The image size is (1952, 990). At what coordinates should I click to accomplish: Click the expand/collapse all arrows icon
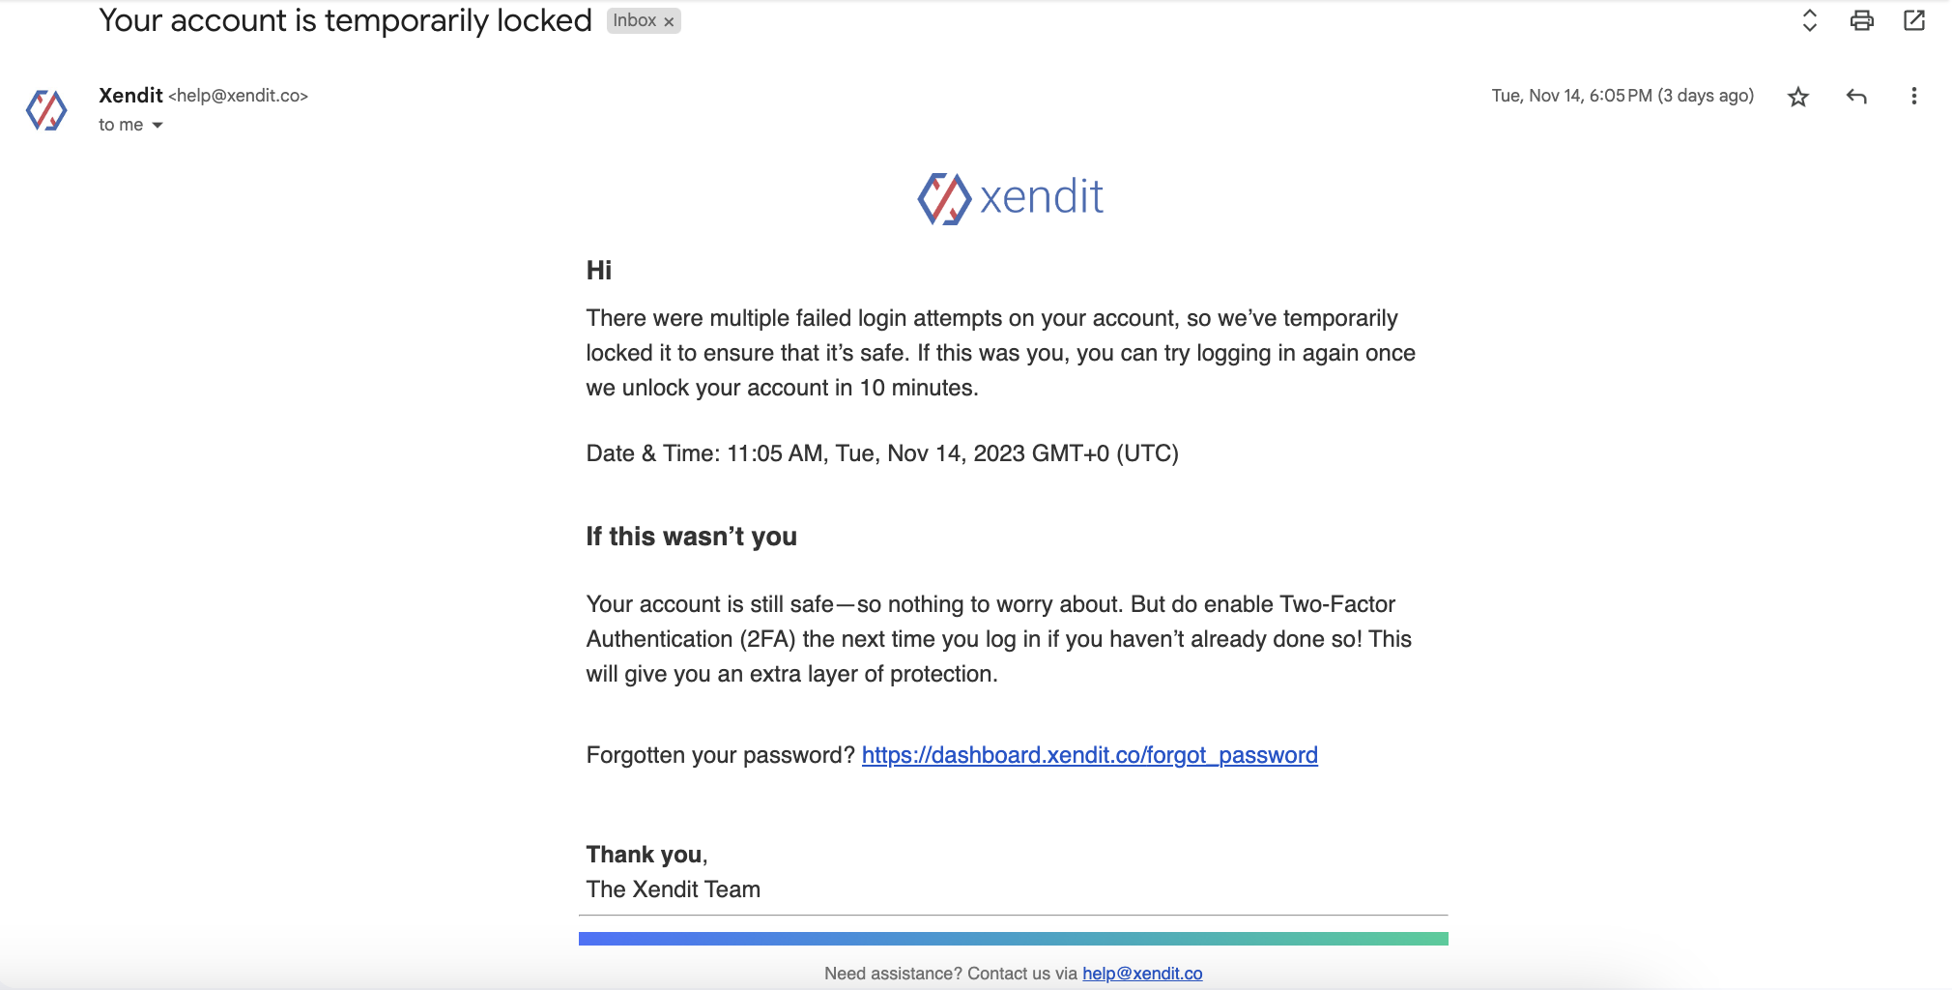1809,20
